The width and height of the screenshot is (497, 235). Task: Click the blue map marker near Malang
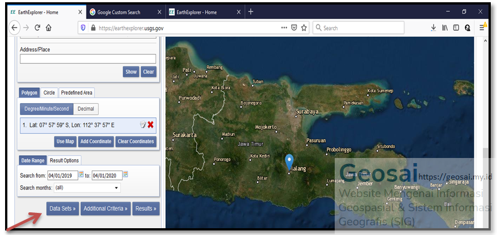click(x=289, y=163)
